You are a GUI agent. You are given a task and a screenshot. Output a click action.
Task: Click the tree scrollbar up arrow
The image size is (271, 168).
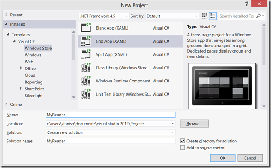point(74,32)
